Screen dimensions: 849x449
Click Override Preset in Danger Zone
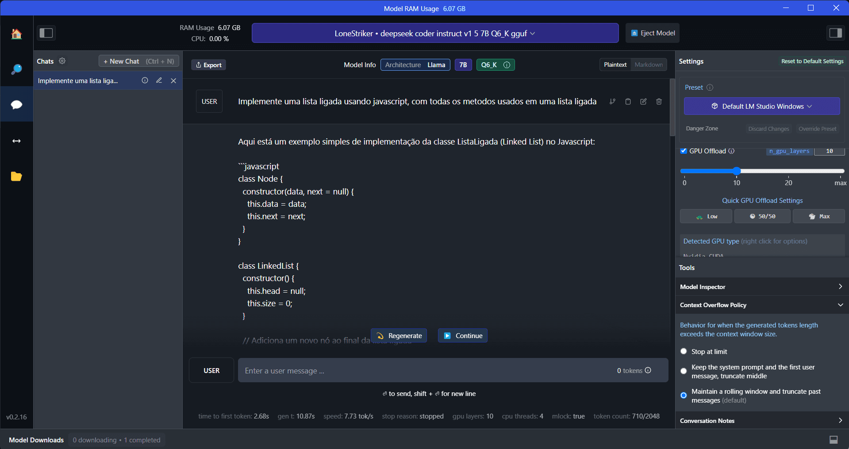point(818,129)
